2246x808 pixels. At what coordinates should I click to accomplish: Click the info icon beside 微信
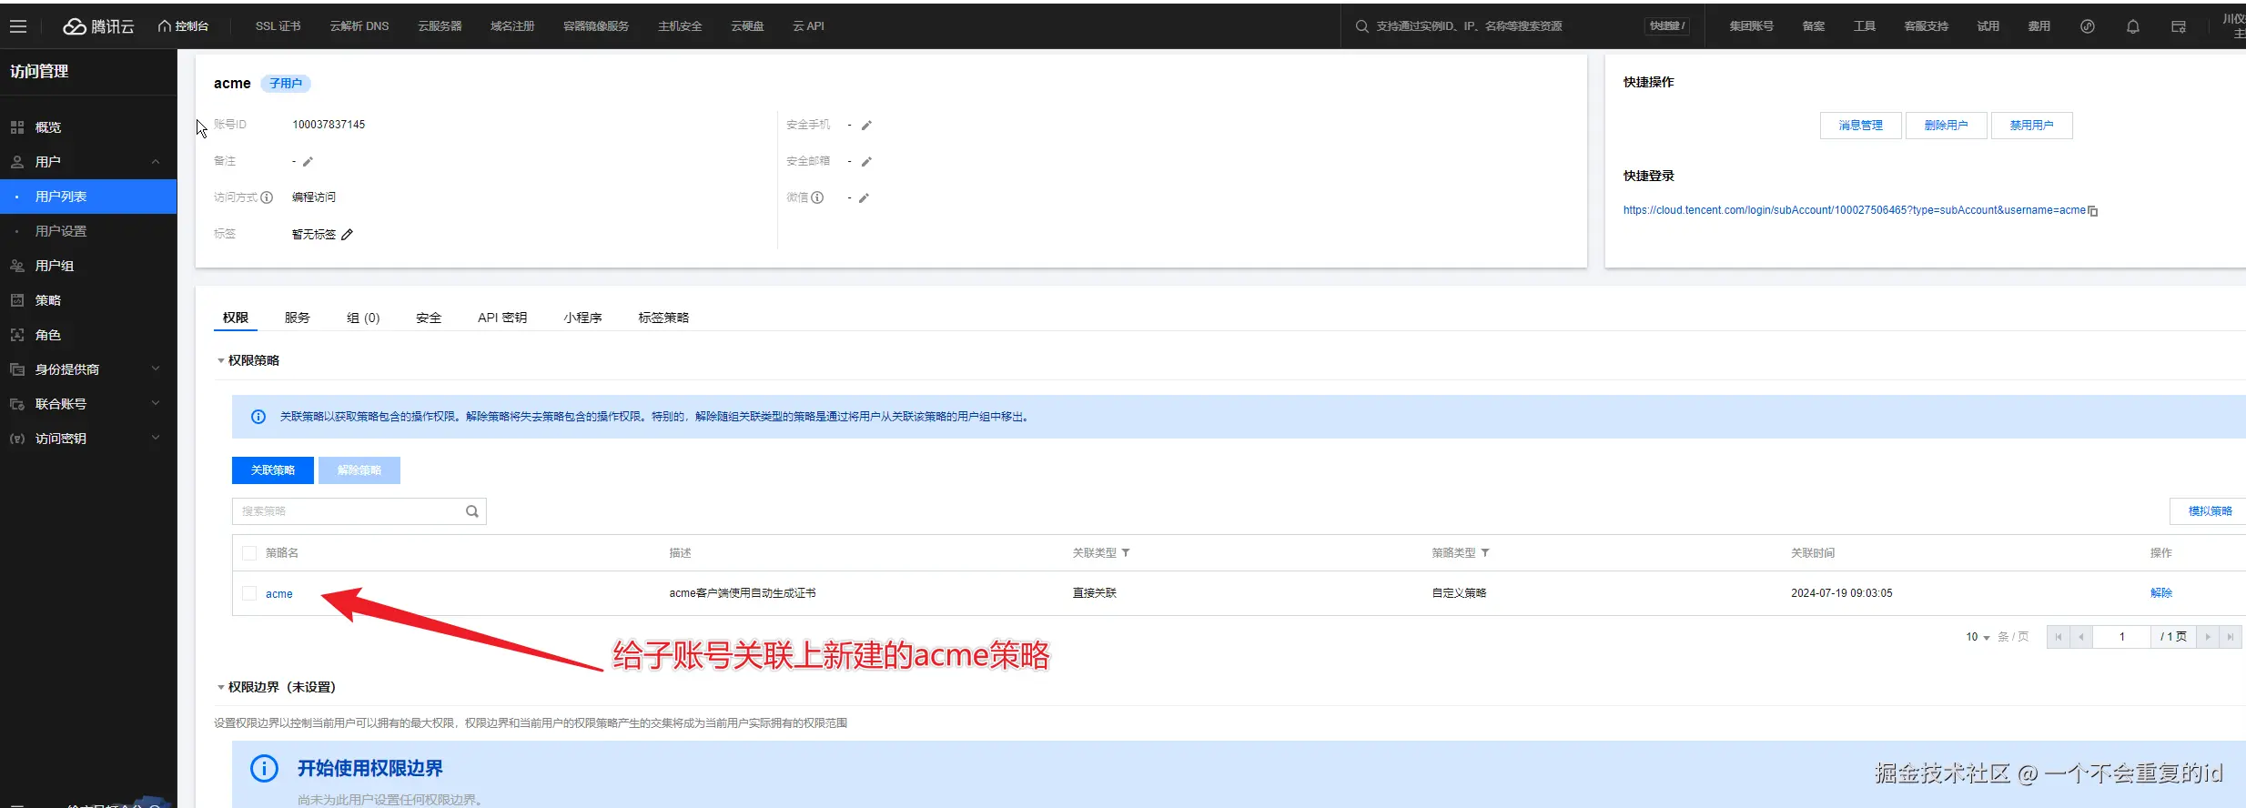[x=817, y=197]
